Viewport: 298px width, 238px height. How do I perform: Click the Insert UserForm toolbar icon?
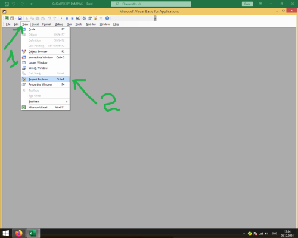[12, 18]
